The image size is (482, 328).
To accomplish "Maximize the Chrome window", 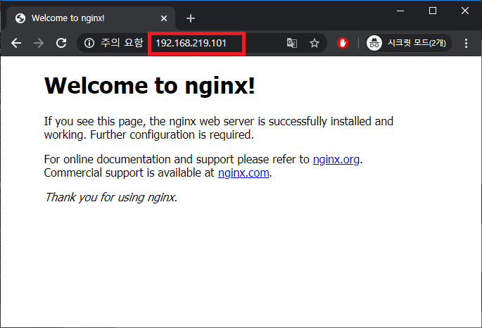I will tap(433, 11).
